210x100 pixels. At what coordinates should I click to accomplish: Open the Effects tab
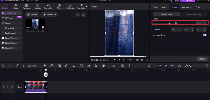pyautogui.click(x=70, y=7)
